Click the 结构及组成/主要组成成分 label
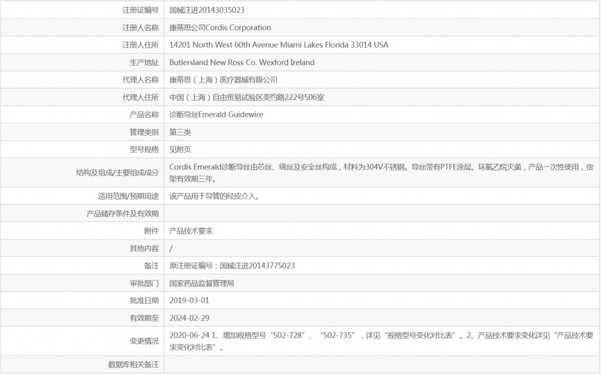601x374 pixels. click(x=117, y=172)
